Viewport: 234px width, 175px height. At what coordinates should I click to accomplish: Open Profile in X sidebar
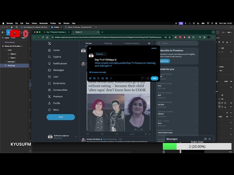point(54,103)
